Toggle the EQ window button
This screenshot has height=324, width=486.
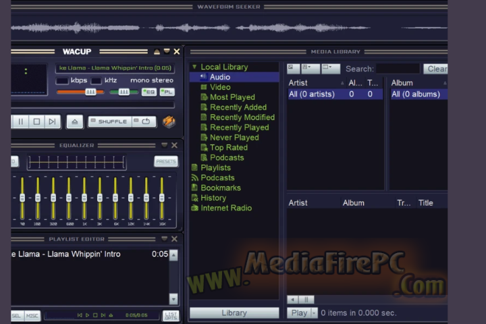pyautogui.click(x=149, y=92)
